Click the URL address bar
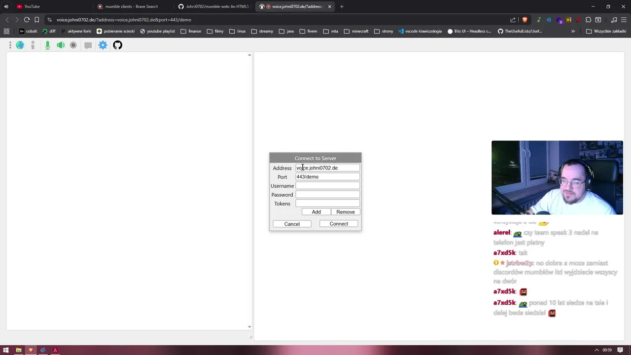This screenshot has height=355, width=631. 276,20
